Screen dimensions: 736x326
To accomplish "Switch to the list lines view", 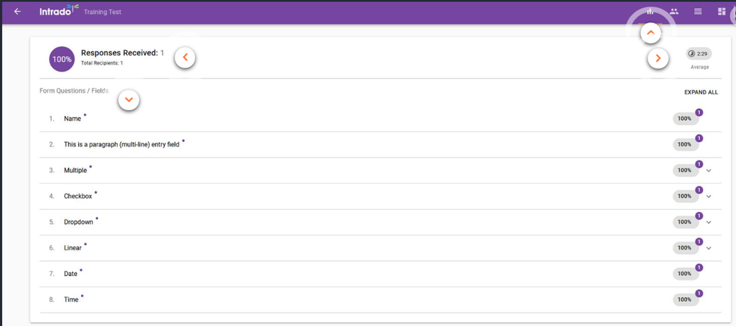I will pos(698,12).
